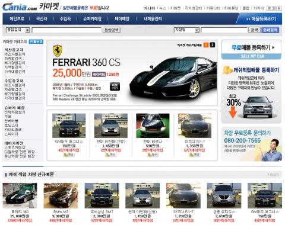Click into the integrated search text field
Viewport: 285px width, 225px height.
click(66, 30)
